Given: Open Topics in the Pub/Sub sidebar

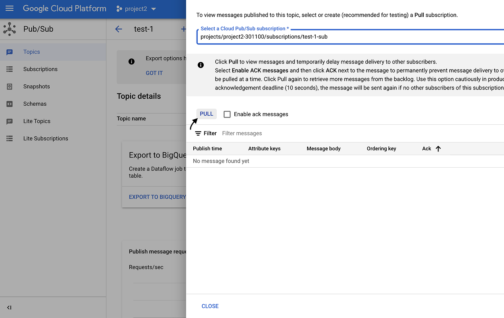Looking at the screenshot, I should (x=53, y=52).
